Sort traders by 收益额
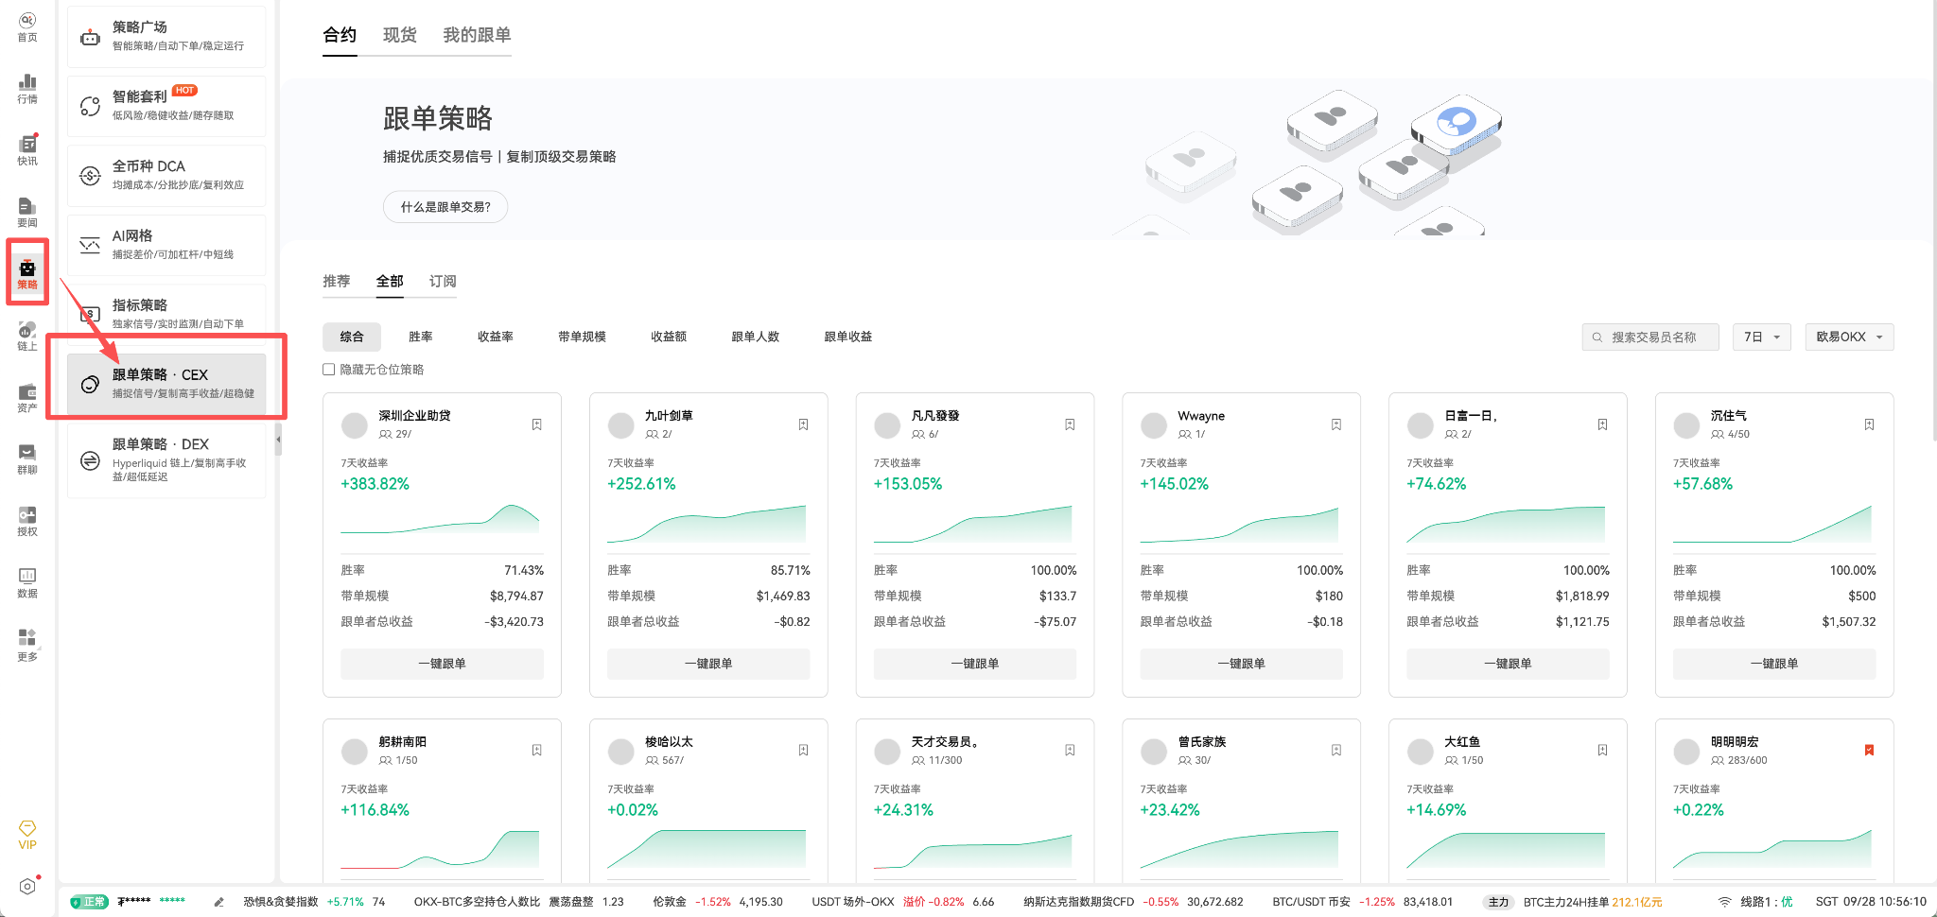This screenshot has width=1937, height=917. (669, 337)
